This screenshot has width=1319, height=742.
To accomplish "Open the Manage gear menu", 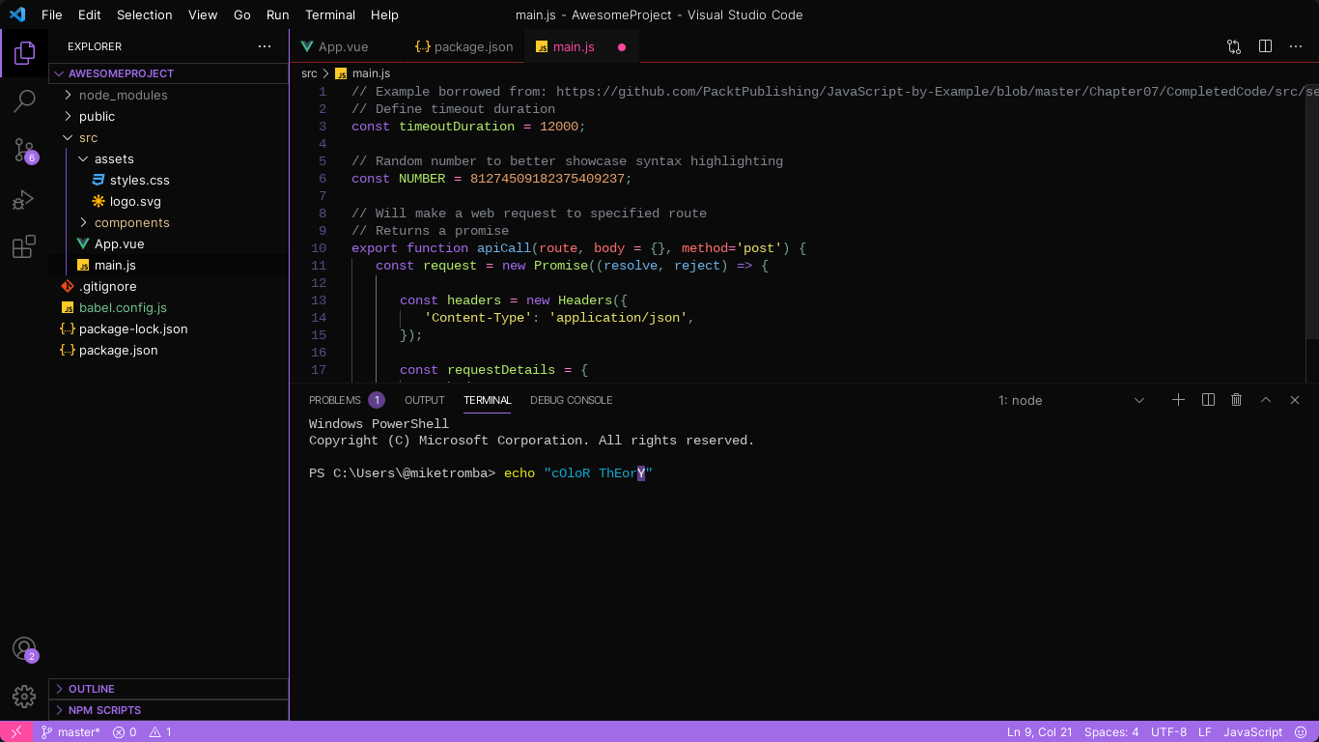I will [24, 696].
